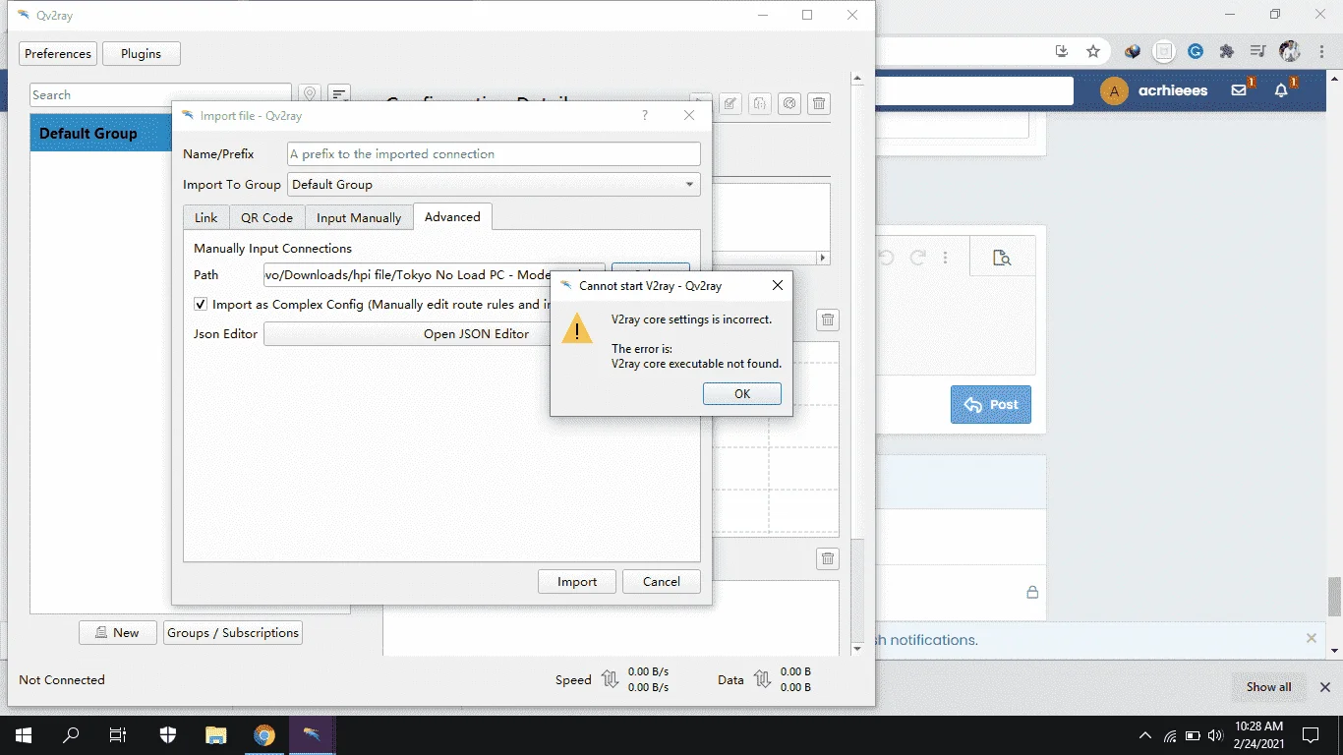Click the bookmark star in Chrome
Viewport: 1343px width, 755px height.
1093,51
